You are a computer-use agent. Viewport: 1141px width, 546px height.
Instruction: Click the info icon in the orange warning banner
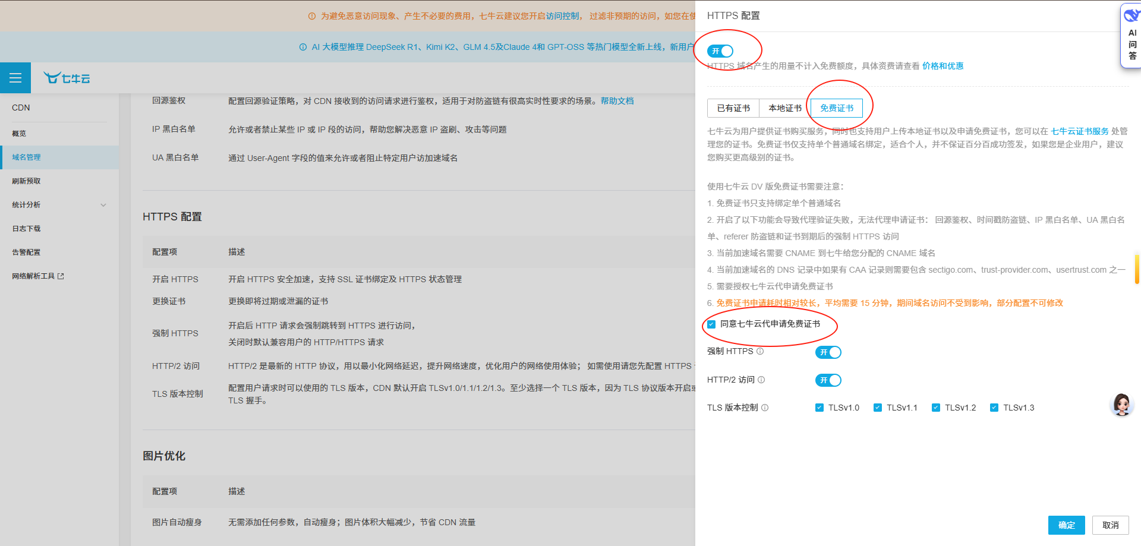(x=311, y=16)
